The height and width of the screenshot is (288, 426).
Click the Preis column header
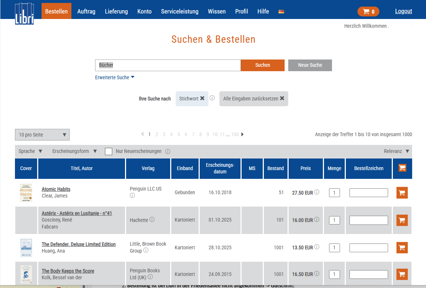(306, 169)
